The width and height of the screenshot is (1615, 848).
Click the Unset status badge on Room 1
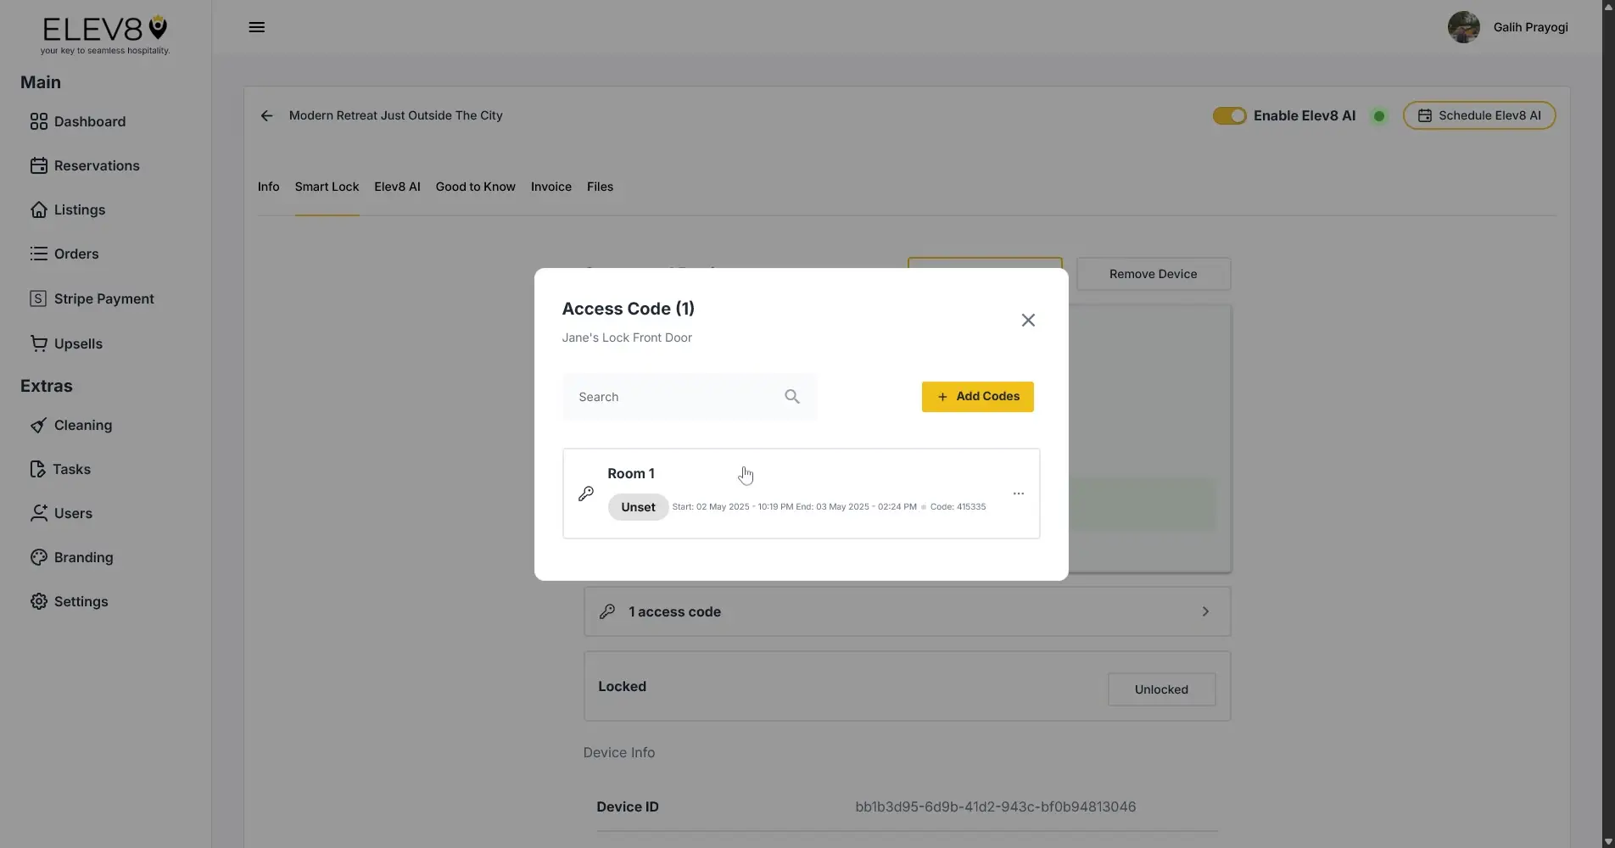point(637,506)
